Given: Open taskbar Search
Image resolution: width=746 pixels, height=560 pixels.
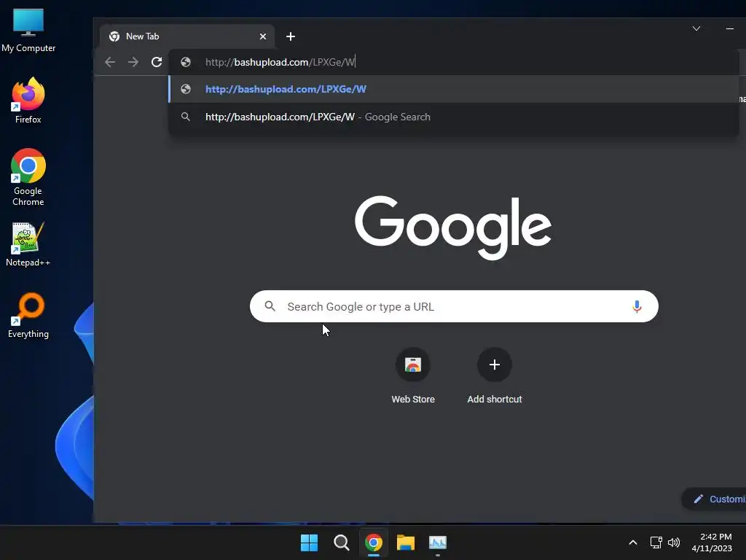Looking at the screenshot, I should [x=342, y=542].
